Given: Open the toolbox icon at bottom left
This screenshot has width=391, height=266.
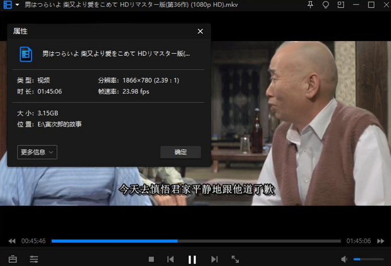Looking at the screenshot, I should coord(13,259).
